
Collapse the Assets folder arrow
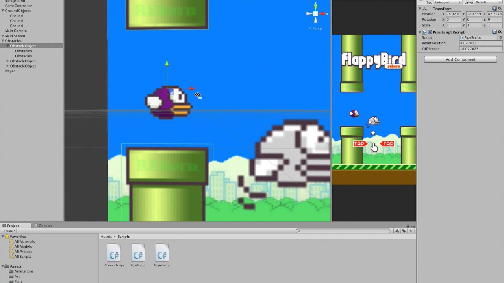tap(3, 266)
